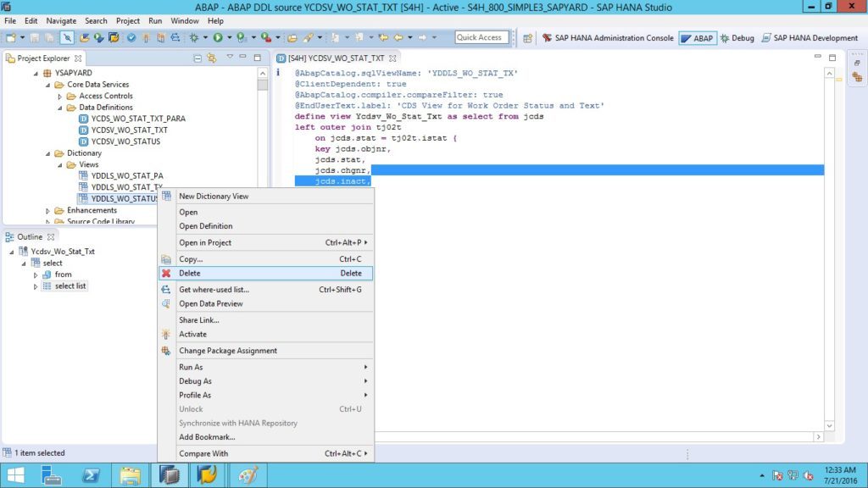Click the Open Perspective icon
The image size is (868, 488).
pyautogui.click(x=527, y=38)
